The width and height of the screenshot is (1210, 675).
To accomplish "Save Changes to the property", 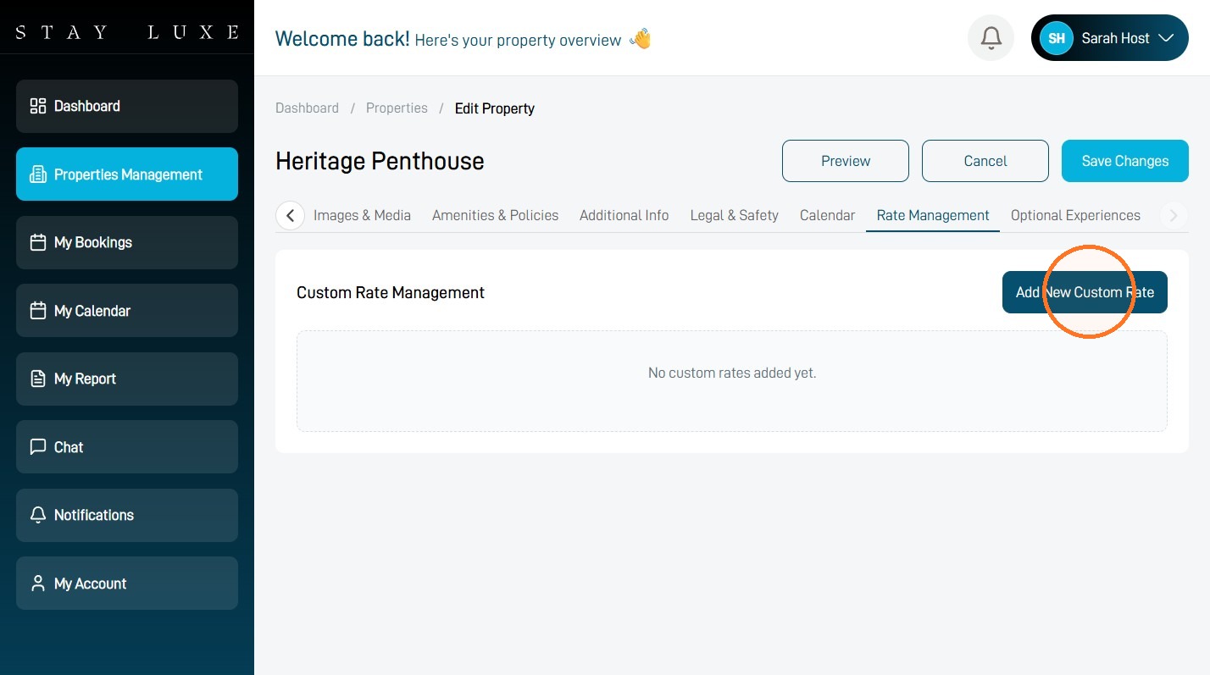I will point(1125,161).
